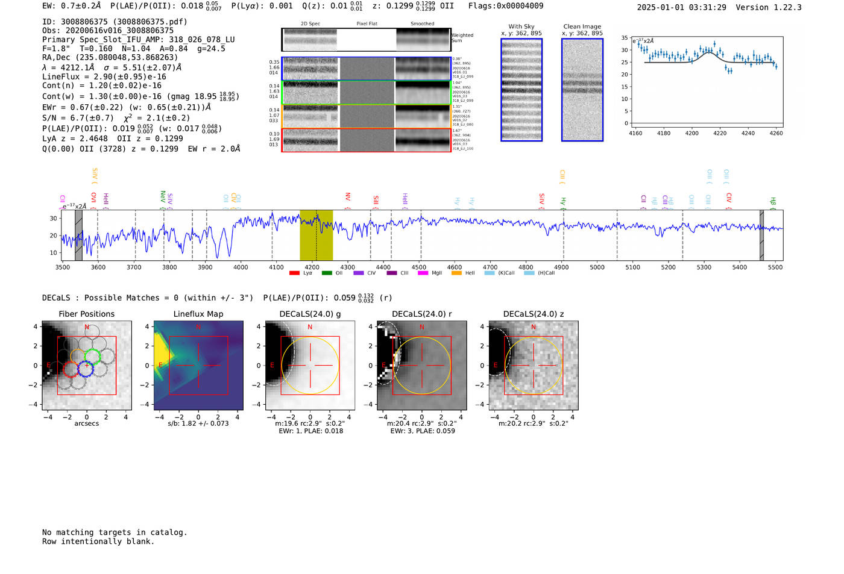Click No matching targets in catalog text
Image resolution: width=844 pixels, height=574 pixels.
(x=115, y=532)
